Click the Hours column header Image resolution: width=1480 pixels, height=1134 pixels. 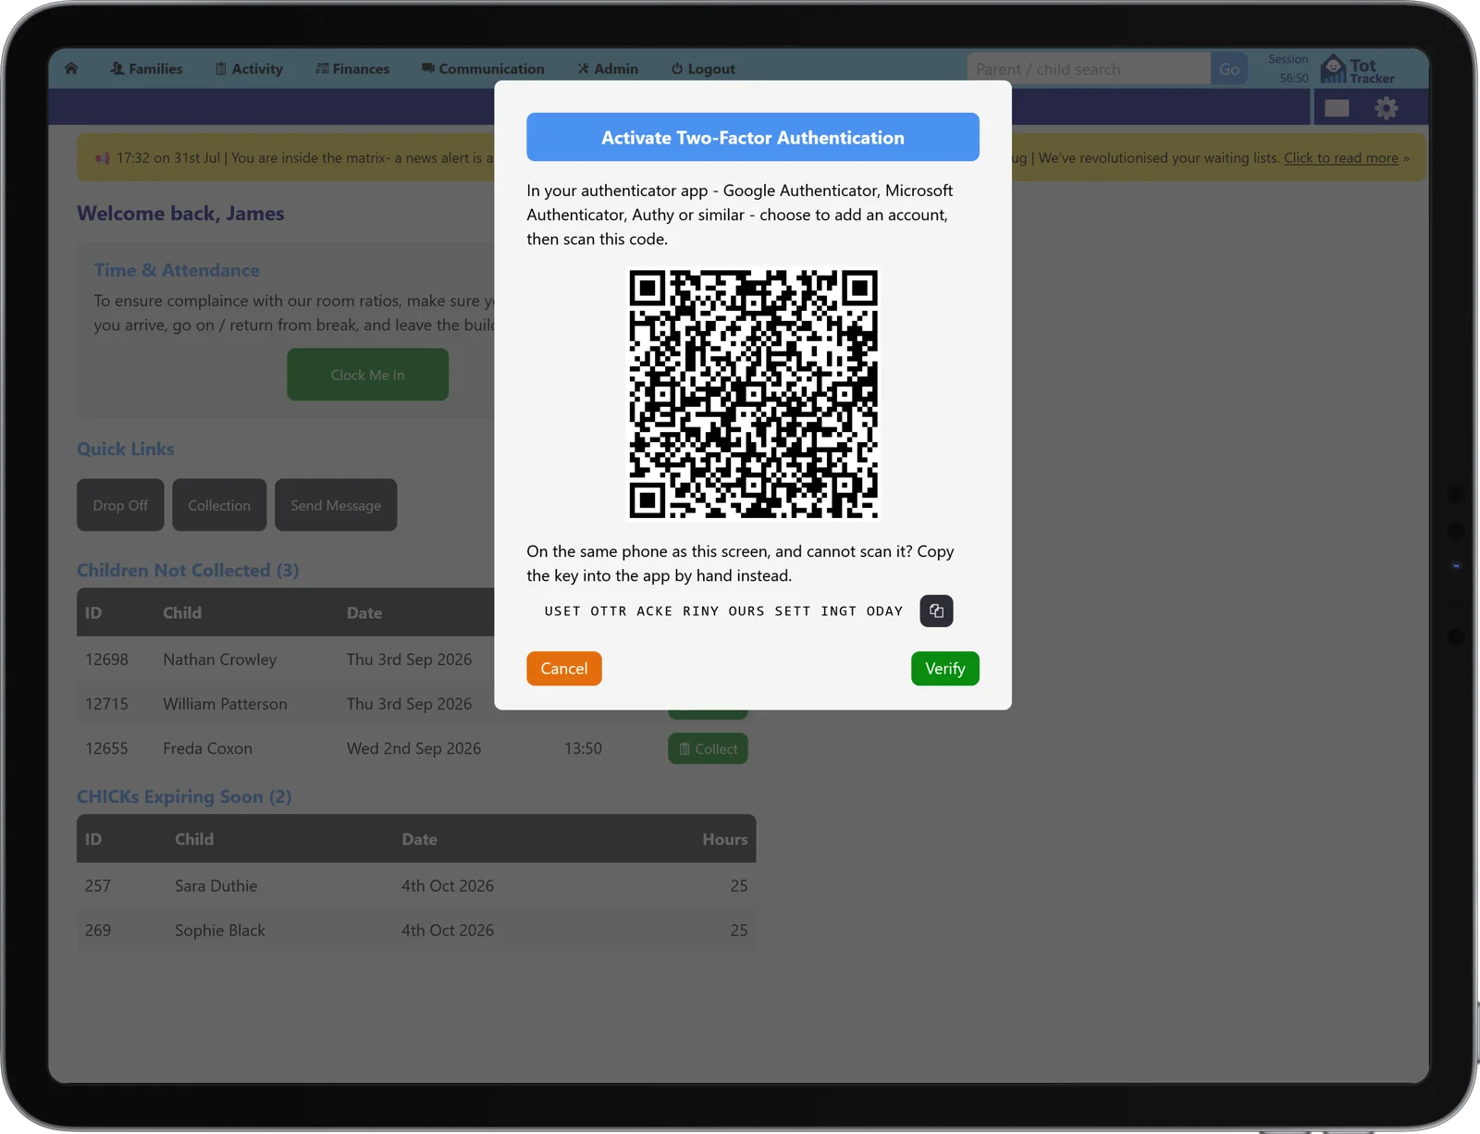pyautogui.click(x=724, y=839)
